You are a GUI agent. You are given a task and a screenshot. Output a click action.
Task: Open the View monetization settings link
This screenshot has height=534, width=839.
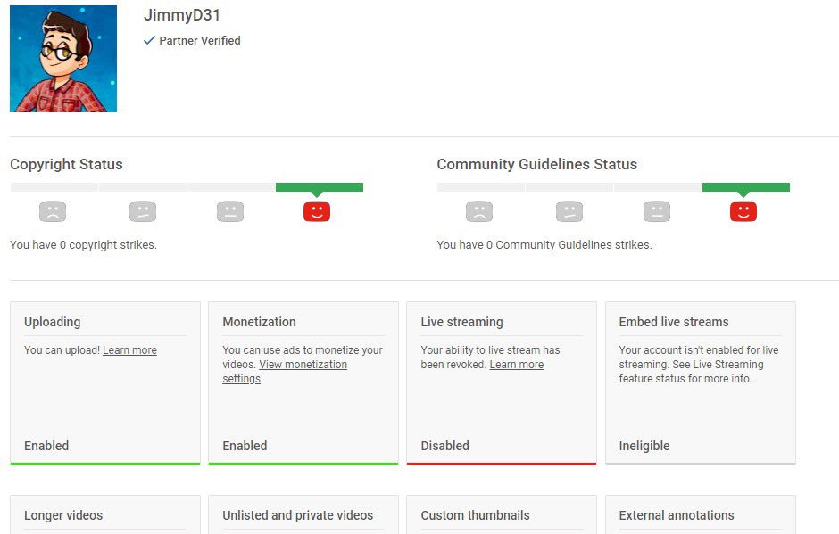tap(285, 372)
